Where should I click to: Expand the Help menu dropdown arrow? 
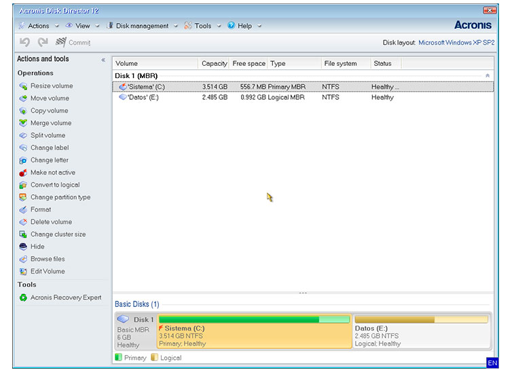click(x=259, y=26)
